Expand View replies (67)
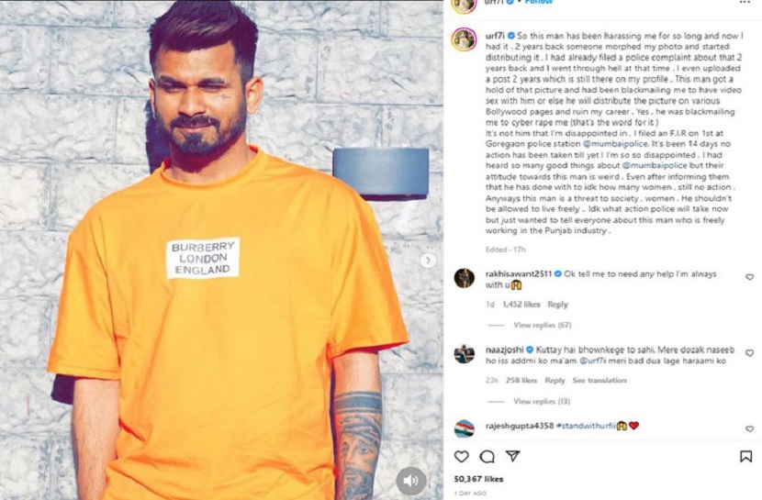762x500 pixels. 542,325
